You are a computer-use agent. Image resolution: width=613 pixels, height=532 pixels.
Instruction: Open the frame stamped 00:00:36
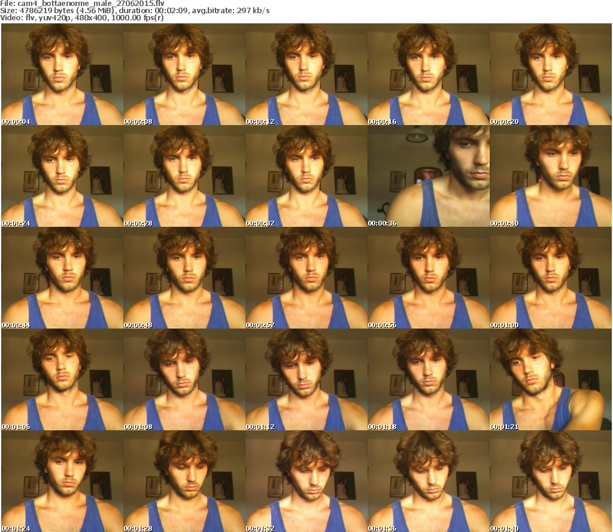428,176
